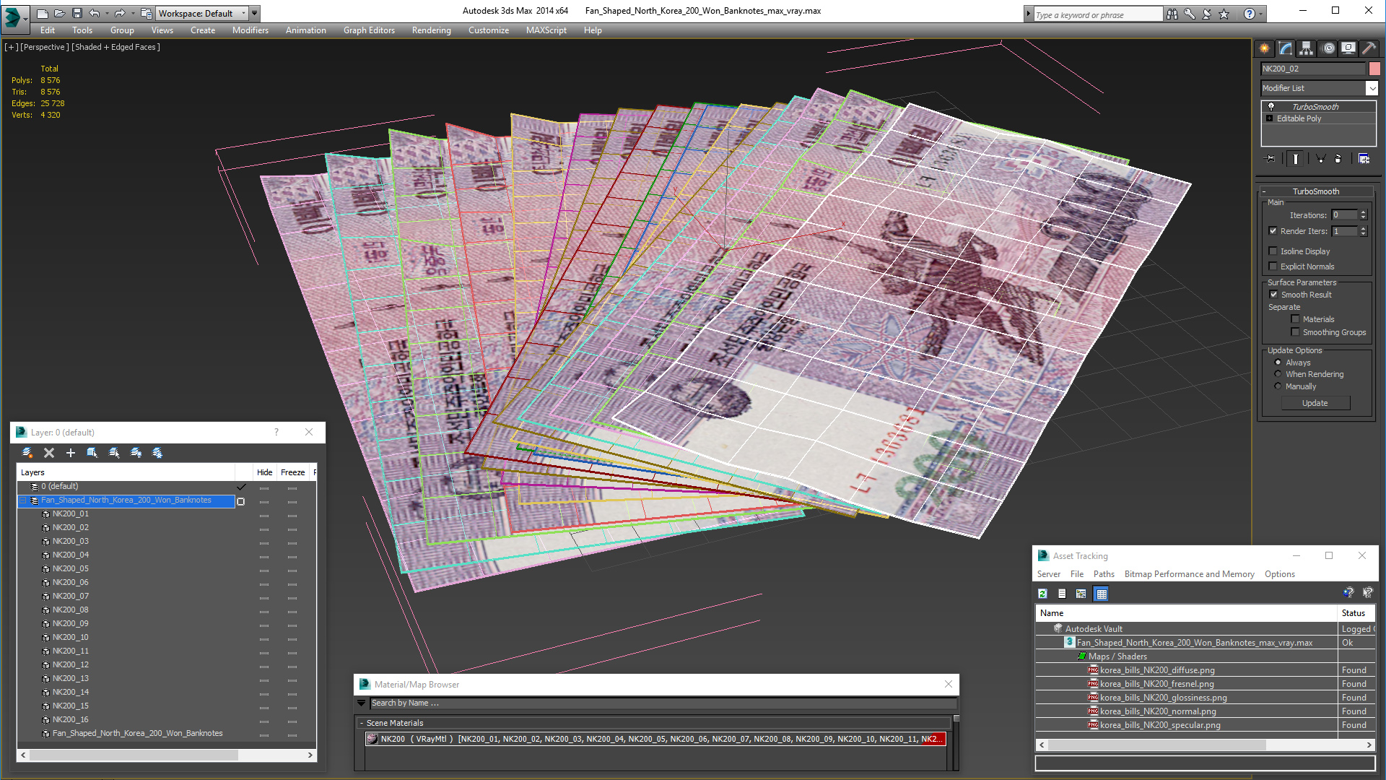The height and width of the screenshot is (780, 1386).
Task: Open Paths menu in Asset Tracking
Action: click(1104, 574)
